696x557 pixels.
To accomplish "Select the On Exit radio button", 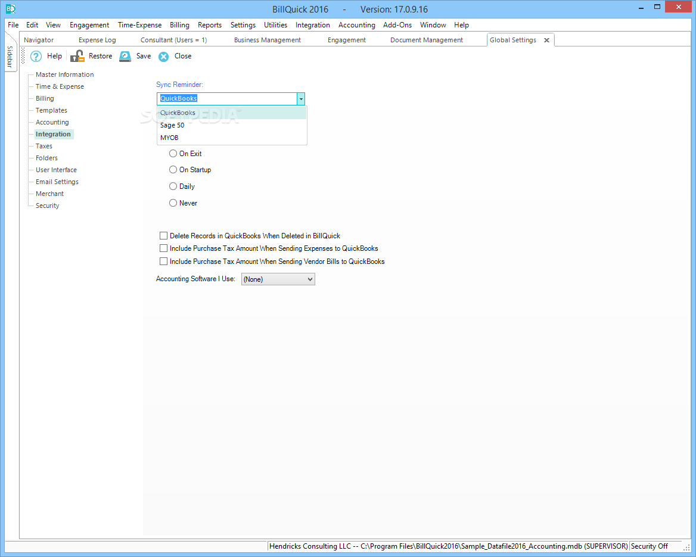I will pos(173,154).
